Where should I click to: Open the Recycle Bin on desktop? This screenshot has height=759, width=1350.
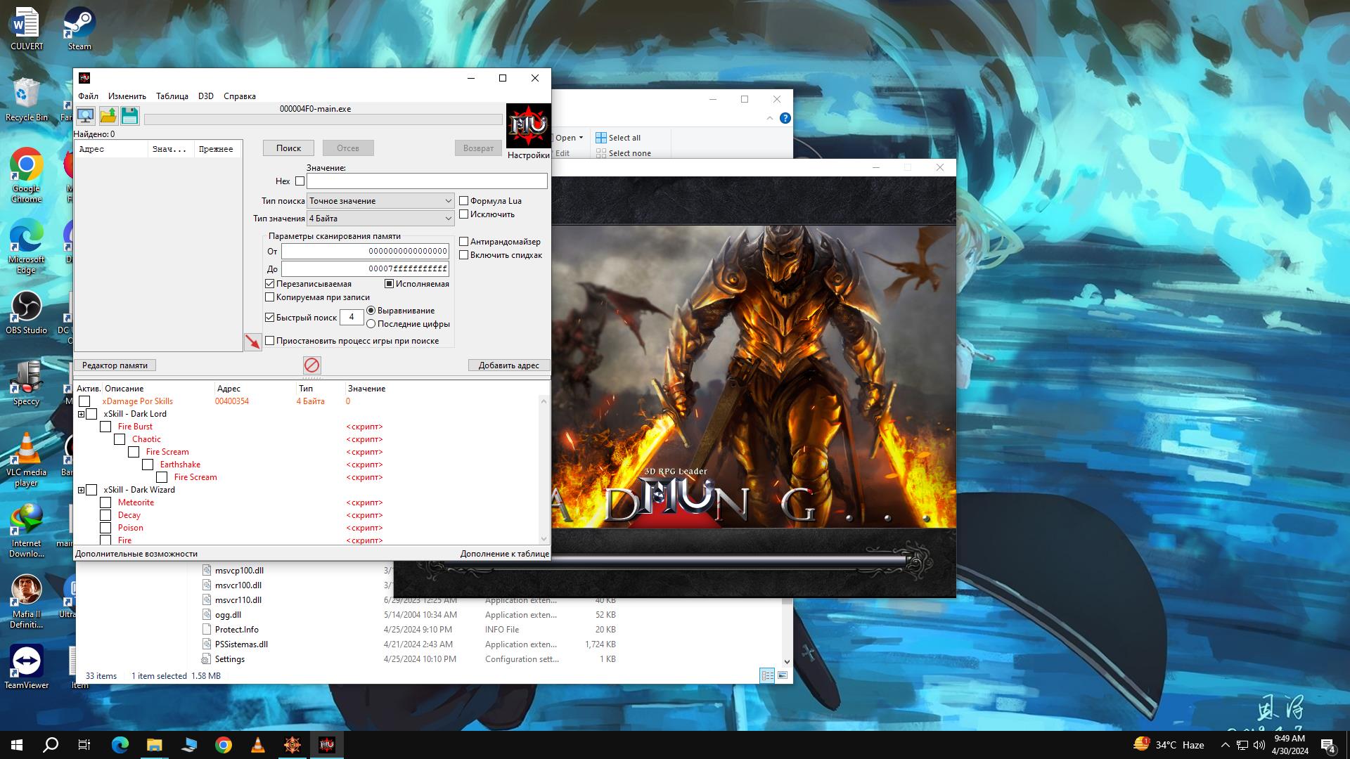(27, 100)
